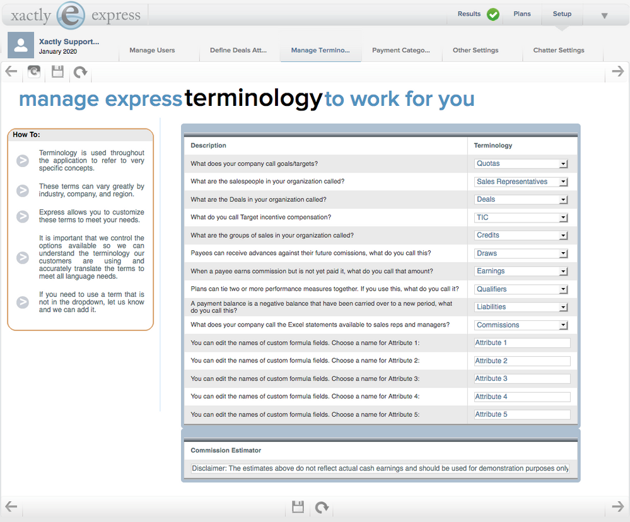630x522 pixels.
Task: Open the Chatter Settings tab
Action: click(x=559, y=50)
